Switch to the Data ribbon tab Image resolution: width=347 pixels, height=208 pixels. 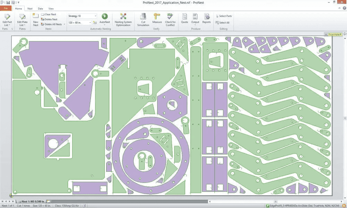41,8
